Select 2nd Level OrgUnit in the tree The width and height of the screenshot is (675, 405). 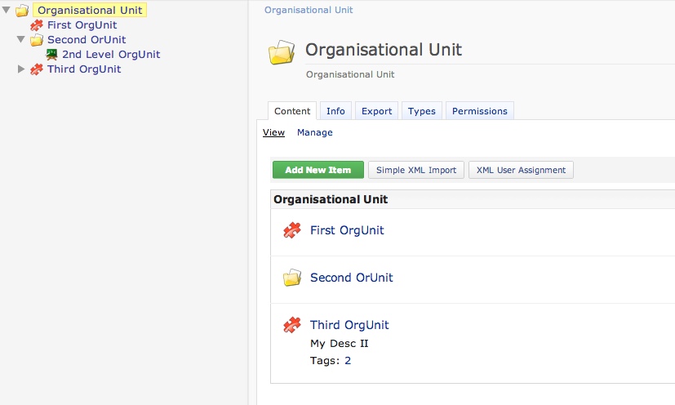click(x=111, y=55)
